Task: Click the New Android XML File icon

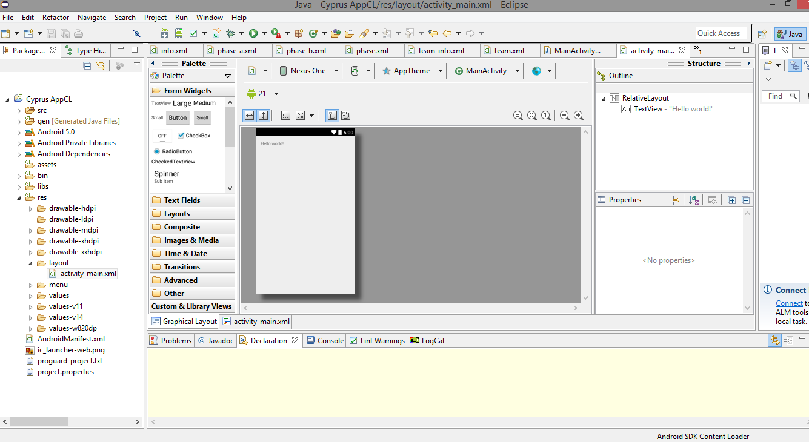Action: tap(216, 33)
